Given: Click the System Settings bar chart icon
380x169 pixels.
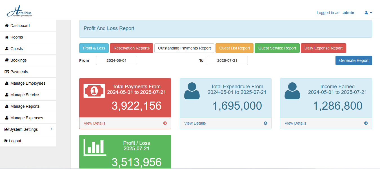Looking at the screenshot, I should click(x=7, y=129).
